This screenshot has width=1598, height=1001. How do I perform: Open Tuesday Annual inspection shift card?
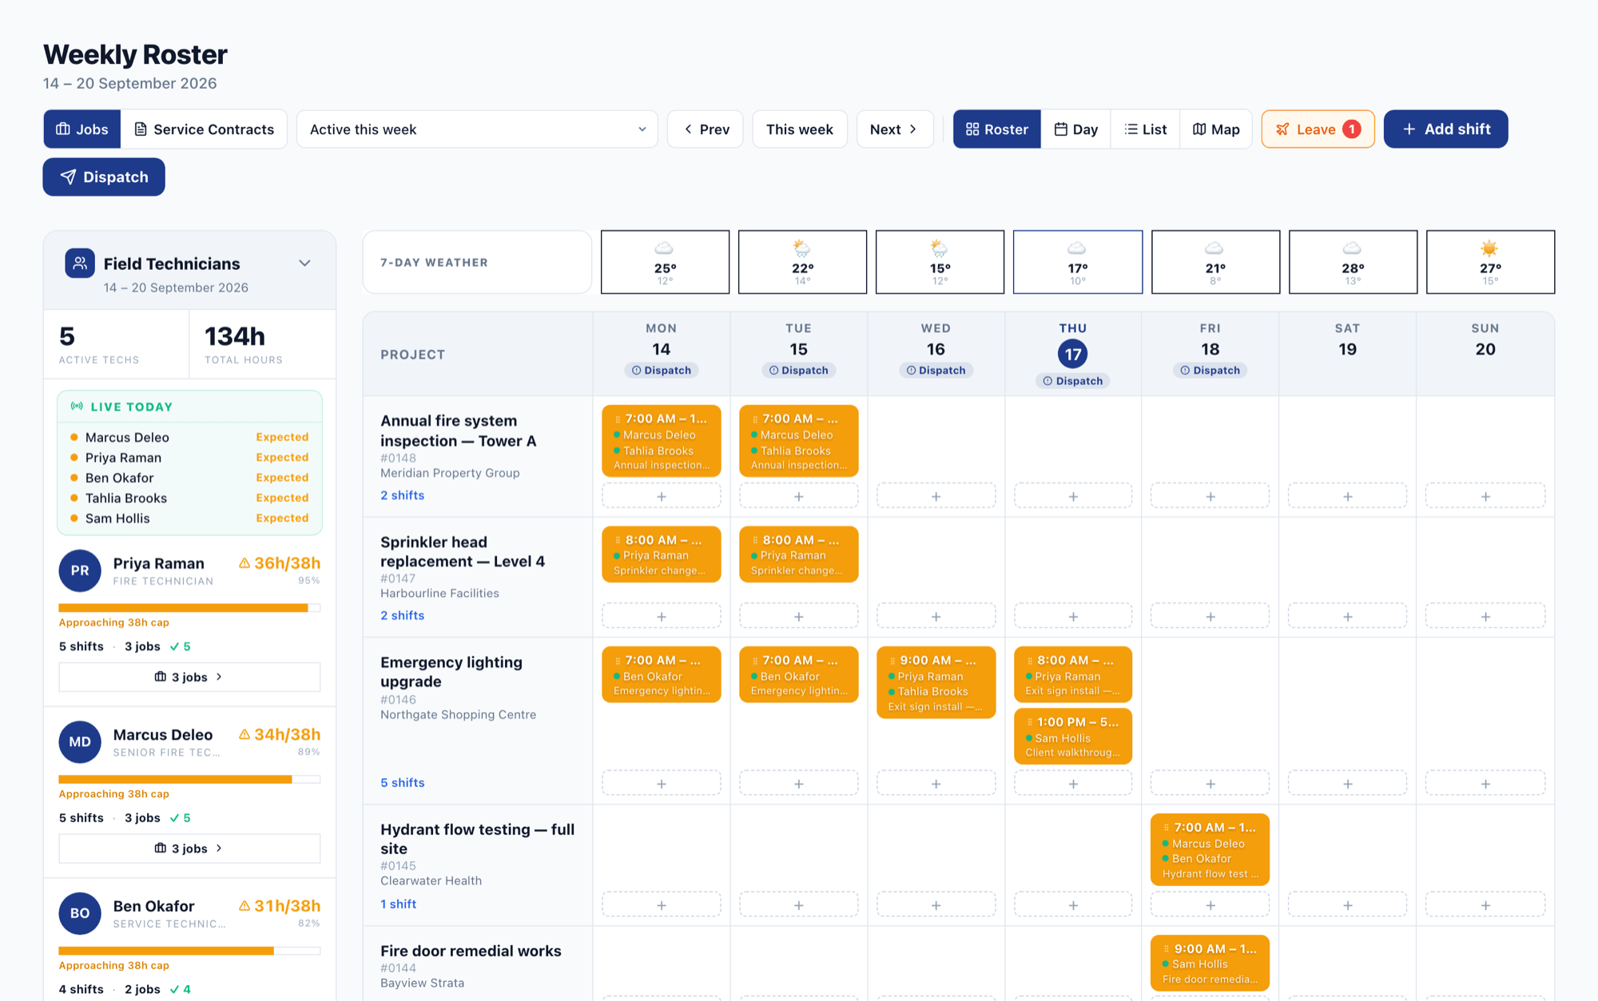(x=799, y=441)
